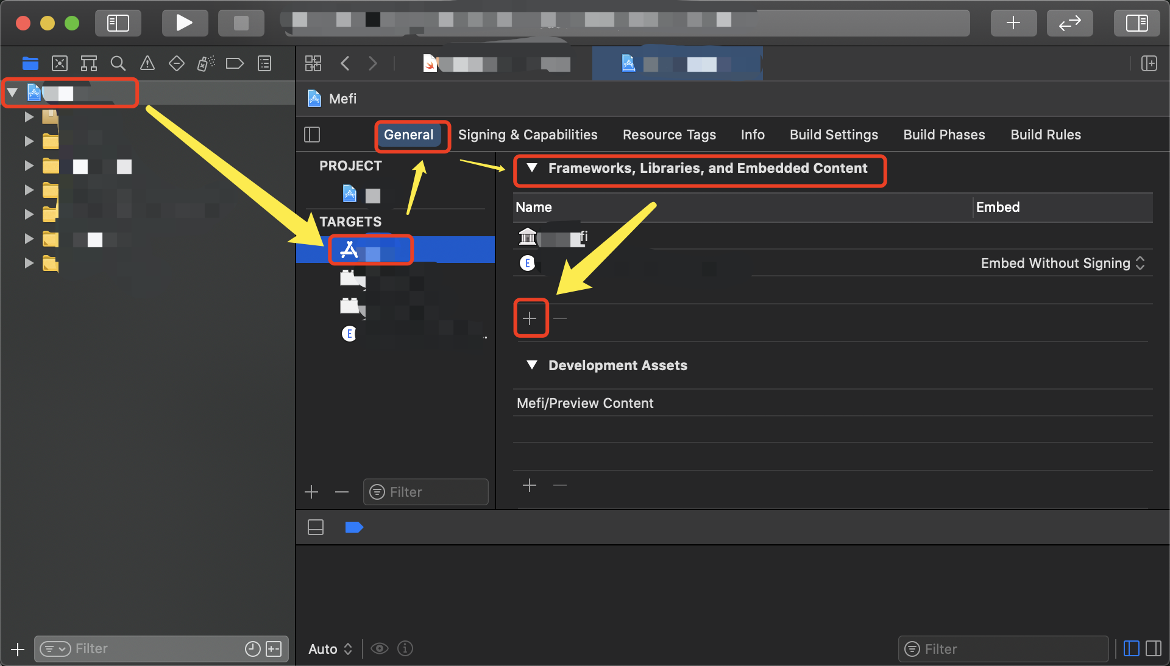The image size is (1170, 666).
Task: Open the Breakpoint navigator
Action: point(235,63)
